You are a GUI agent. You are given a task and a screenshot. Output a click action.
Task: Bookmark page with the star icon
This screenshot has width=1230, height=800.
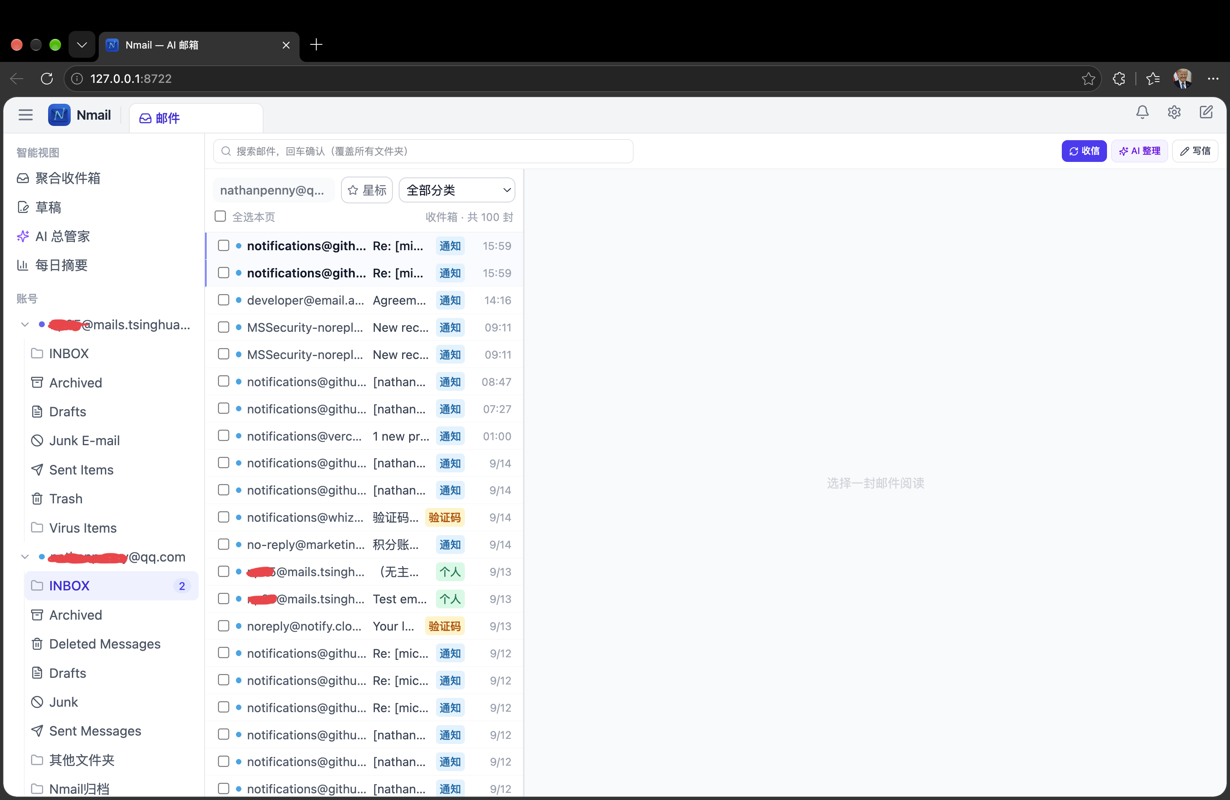1088,79
